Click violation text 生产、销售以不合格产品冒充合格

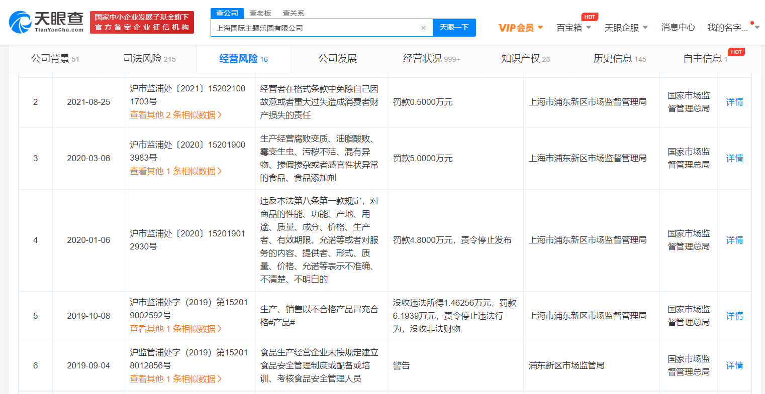pos(319,316)
